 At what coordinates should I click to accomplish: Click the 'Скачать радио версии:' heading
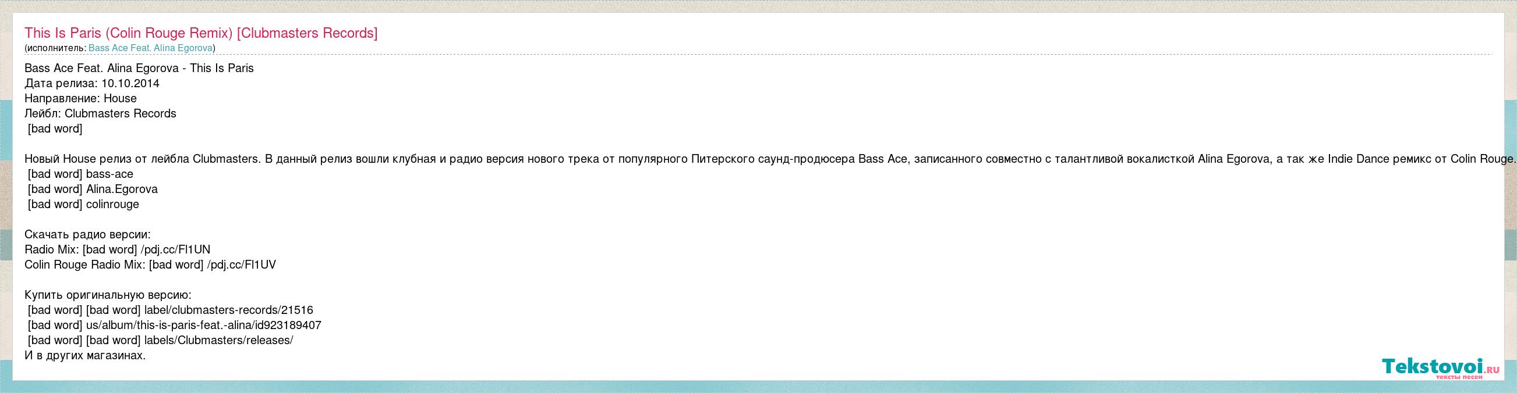(x=88, y=235)
